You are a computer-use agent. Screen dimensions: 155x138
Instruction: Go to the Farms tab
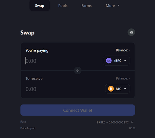pyautogui.click(x=86, y=6)
